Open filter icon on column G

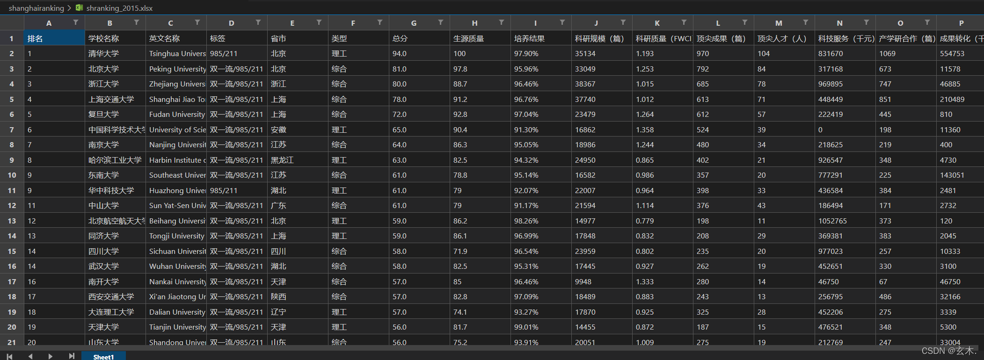tap(441, 22)
